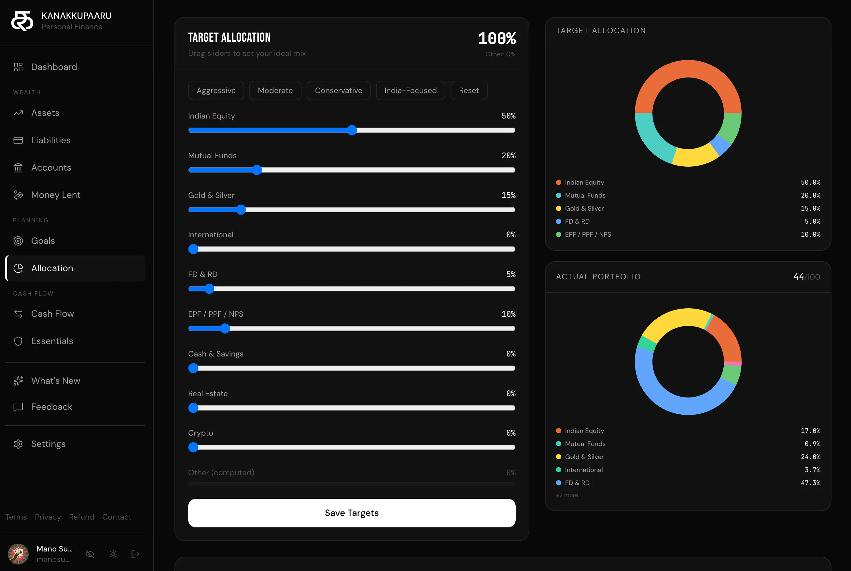Click the Accounts bank icon
This screenshot has width=851, height=571.
18,168
